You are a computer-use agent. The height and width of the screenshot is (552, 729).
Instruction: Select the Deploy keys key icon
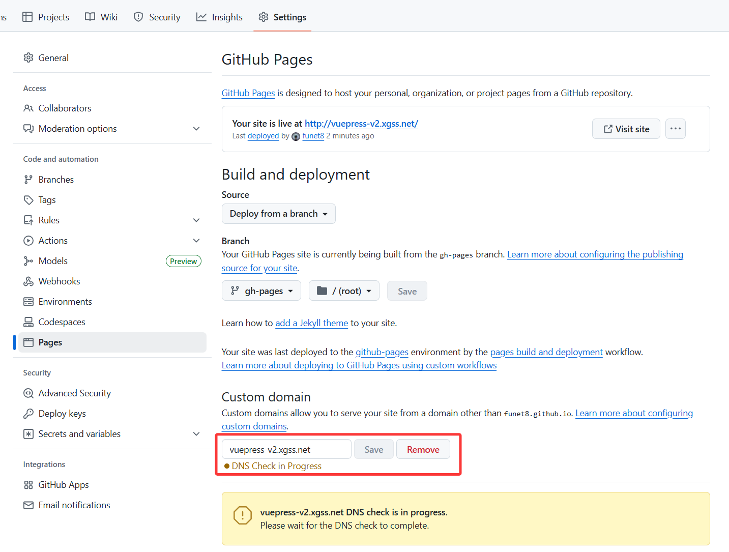(x=28, y=414)
